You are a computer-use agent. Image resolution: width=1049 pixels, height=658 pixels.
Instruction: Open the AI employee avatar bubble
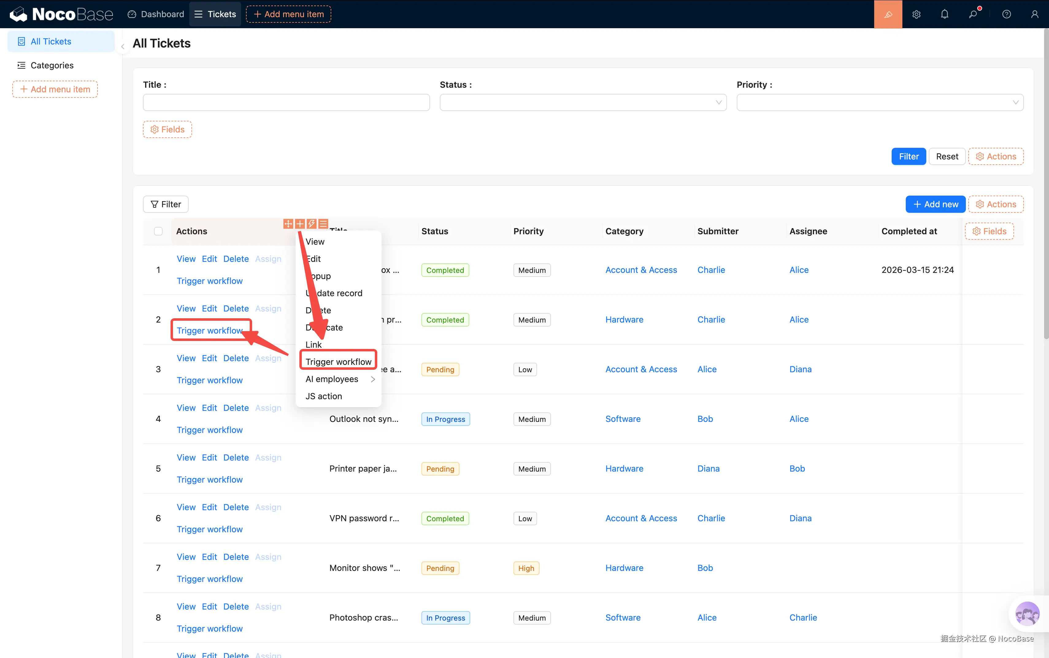1027,614
